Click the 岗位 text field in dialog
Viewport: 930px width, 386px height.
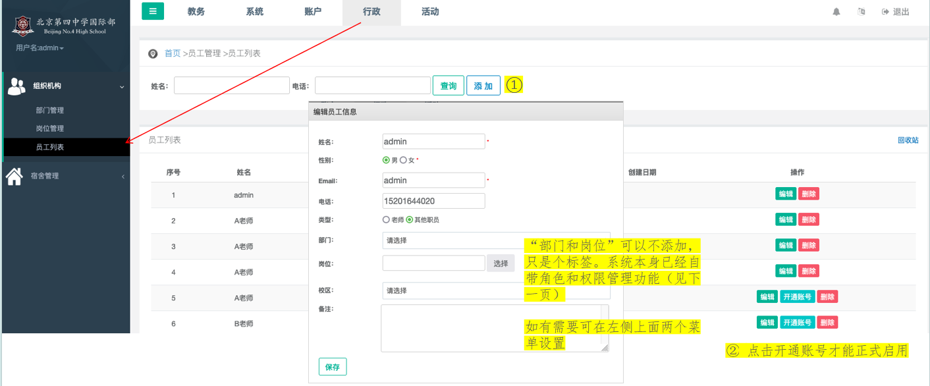(x=433, y=263)
